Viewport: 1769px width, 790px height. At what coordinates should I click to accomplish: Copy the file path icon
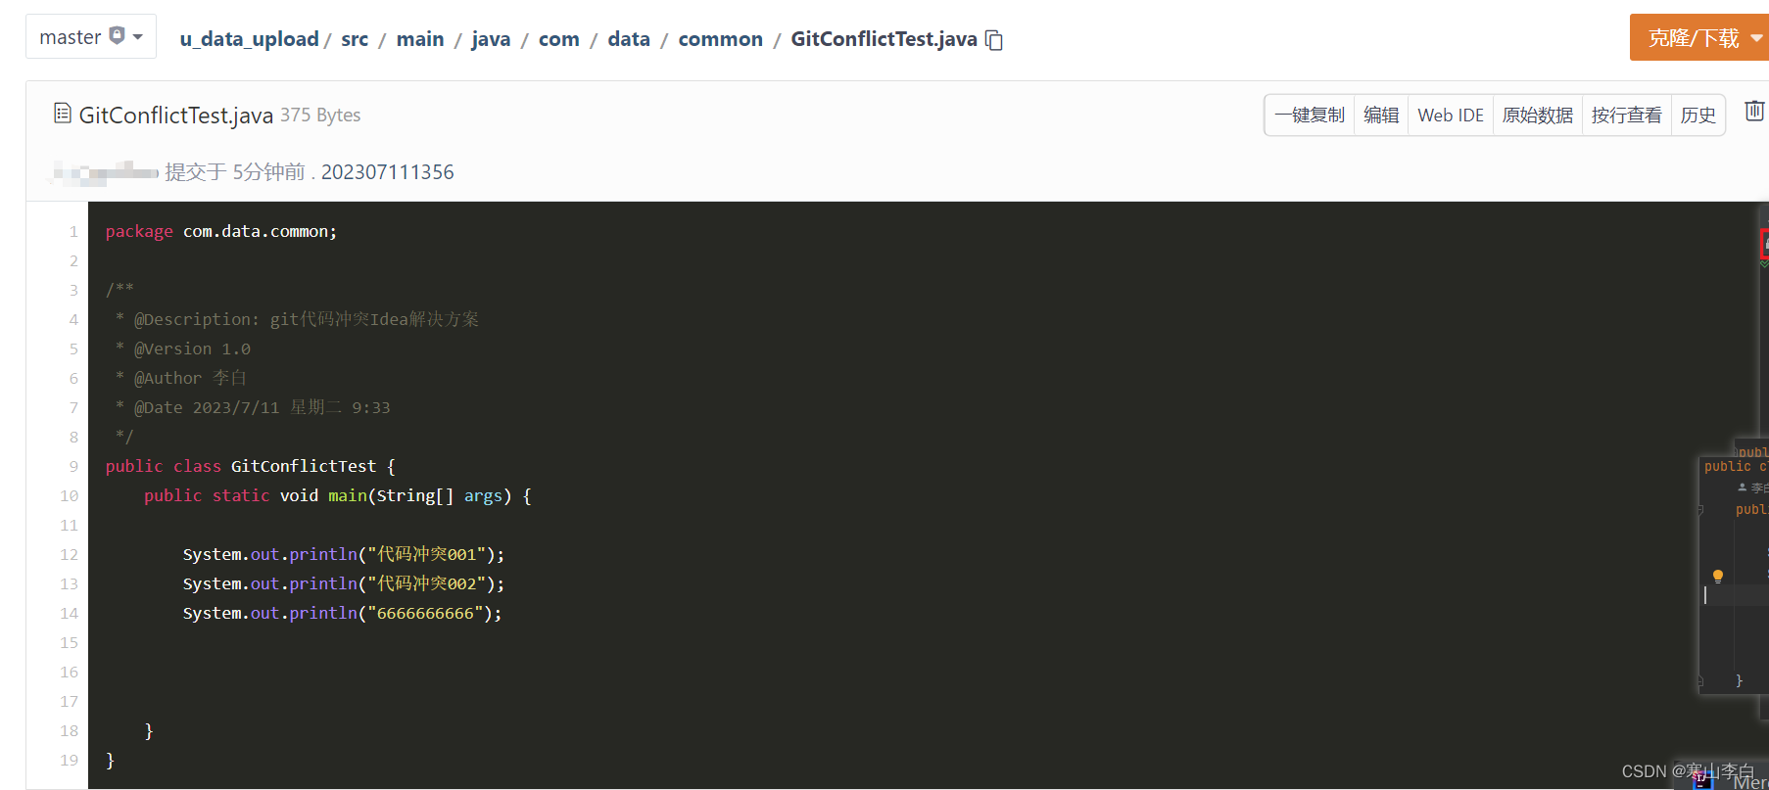pos(994,40)
